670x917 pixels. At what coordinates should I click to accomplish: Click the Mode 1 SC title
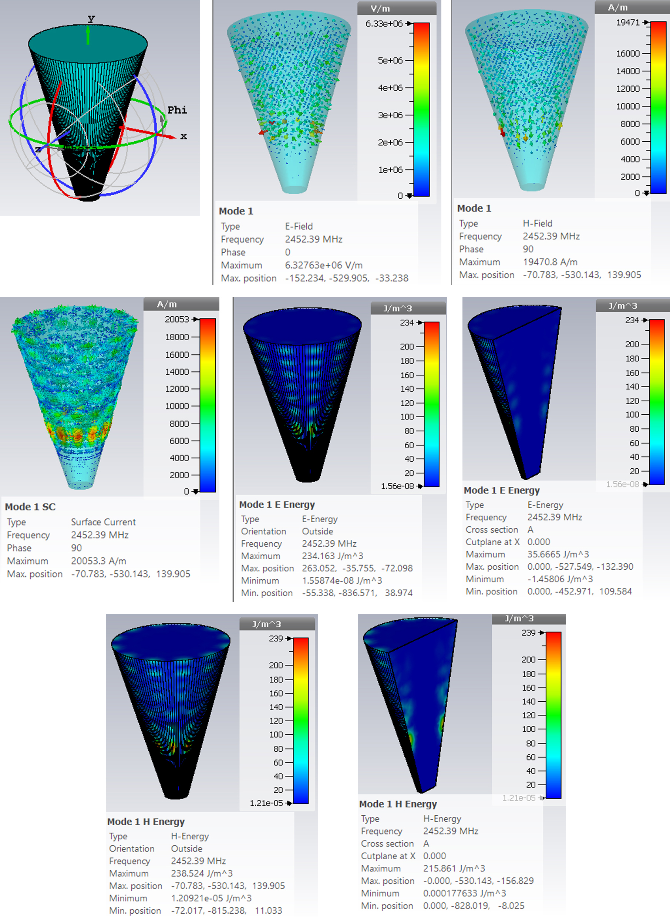pyautogui.click(x=30, y=507)
